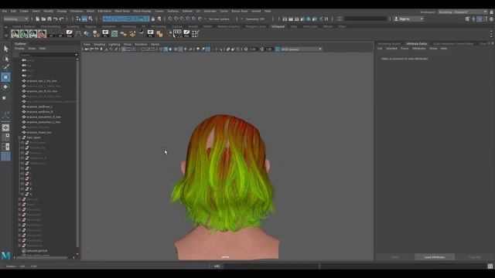Open the Mesh Tools menu
The width and height of the screenshot is (495, 278).
pyautogui.click(x=122, y=11)
